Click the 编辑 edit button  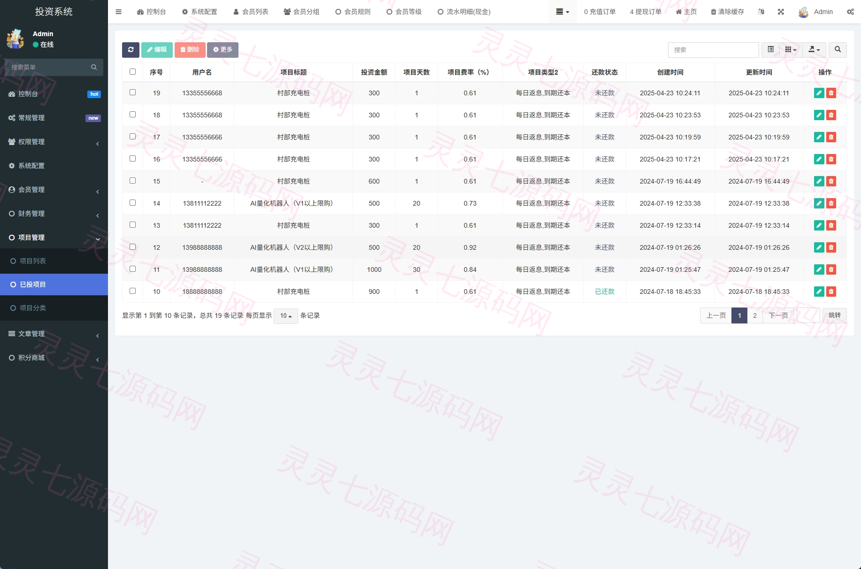157,50
